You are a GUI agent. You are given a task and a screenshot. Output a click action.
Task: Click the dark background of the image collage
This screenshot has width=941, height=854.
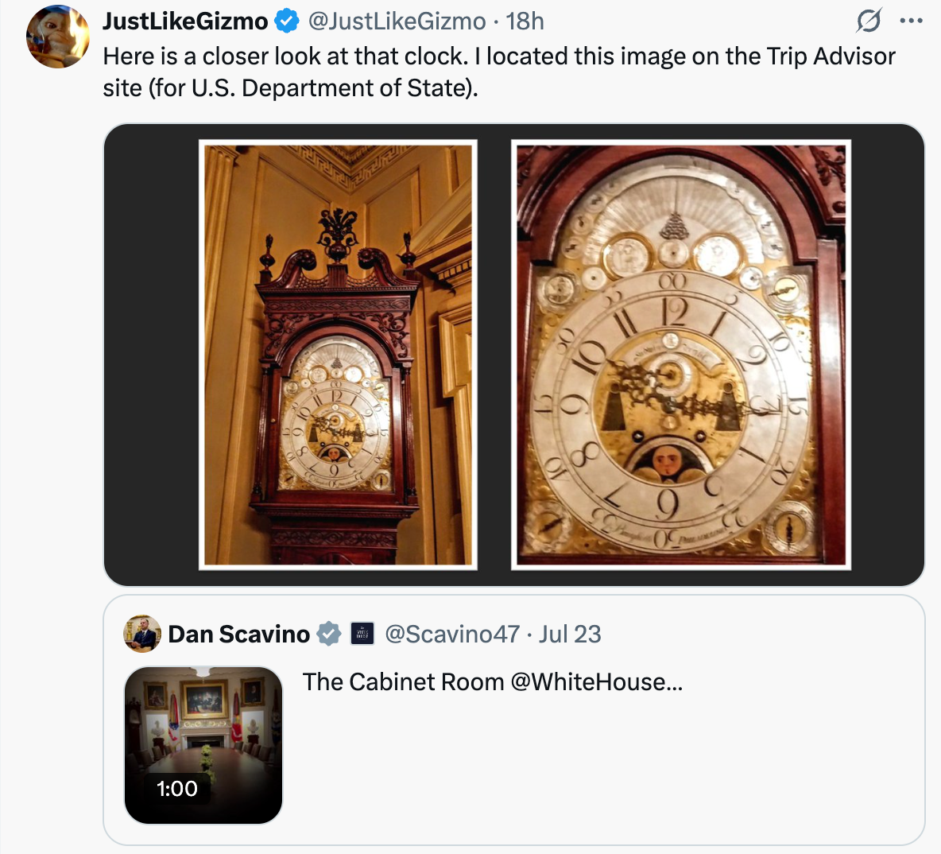pos(151,355)
